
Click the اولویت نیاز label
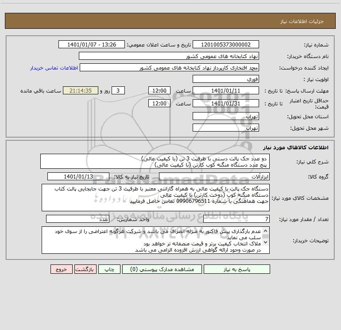click(316, 79)
